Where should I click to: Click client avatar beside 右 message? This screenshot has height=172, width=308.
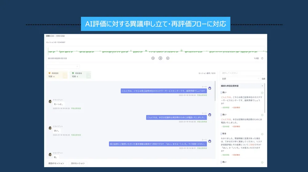click(50, 154)
